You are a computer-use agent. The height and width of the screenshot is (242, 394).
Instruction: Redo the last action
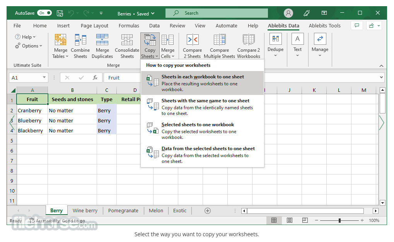coord(87,13)
